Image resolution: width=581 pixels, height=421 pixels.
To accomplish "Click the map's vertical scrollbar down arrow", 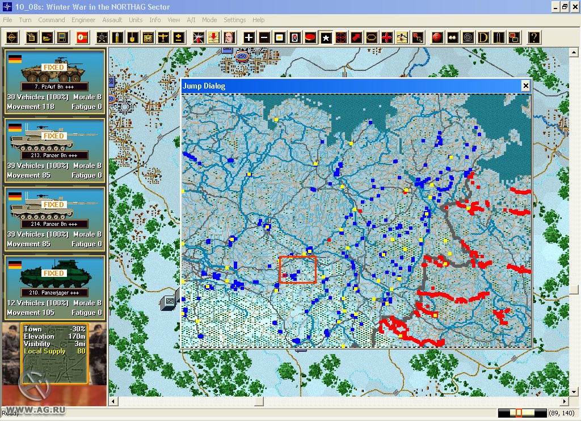I will point(574,391).
